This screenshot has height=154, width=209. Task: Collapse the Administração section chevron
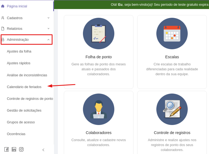click(49, 40)
